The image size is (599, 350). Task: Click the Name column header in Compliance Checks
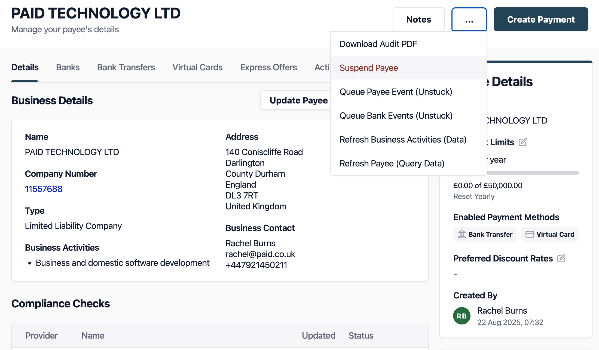click(93, 335)
